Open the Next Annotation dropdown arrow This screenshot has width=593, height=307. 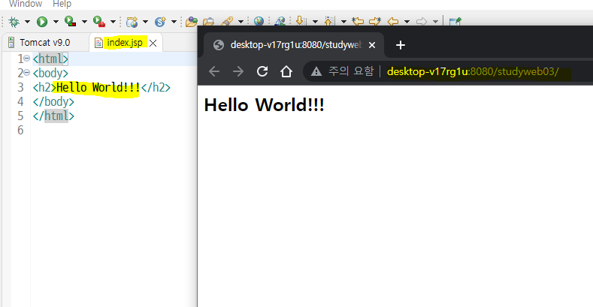click(x=315, y=22)
